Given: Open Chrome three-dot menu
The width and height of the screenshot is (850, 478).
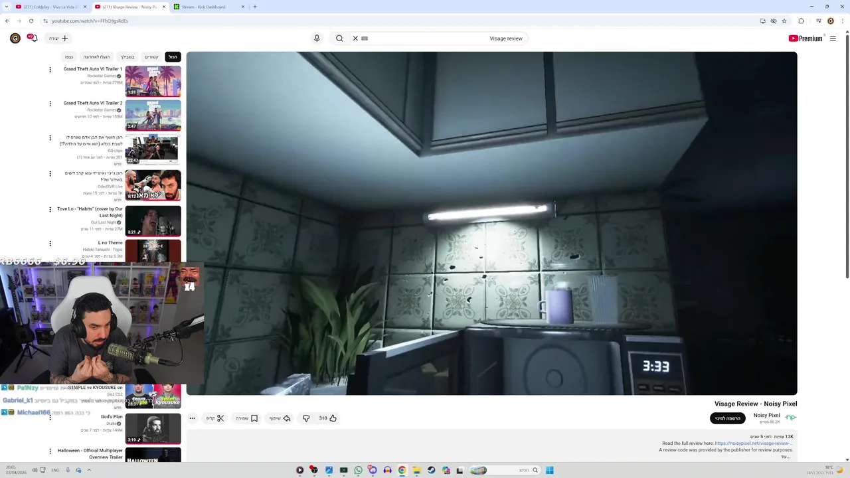Looking at the screenshot, I should [x=841, y=21].
